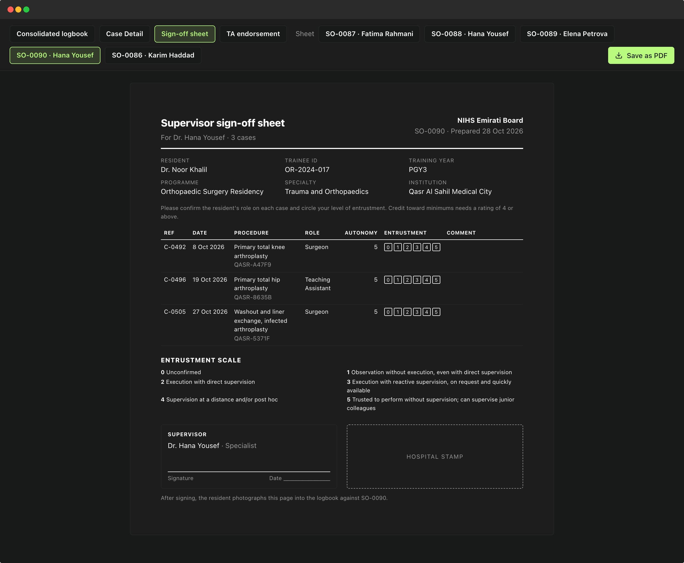684x563 pixels.
Task: Open sheet SO-0089 Elena Petrova
Action: tap(567, 34)
